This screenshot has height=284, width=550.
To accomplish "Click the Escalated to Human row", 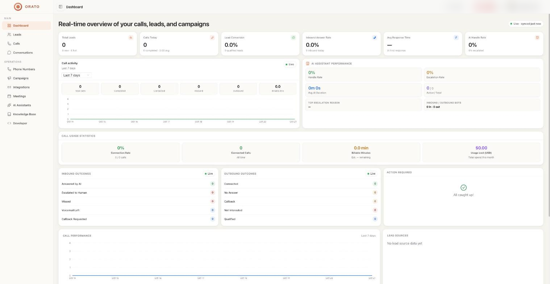I will click(x=138, y=193).
